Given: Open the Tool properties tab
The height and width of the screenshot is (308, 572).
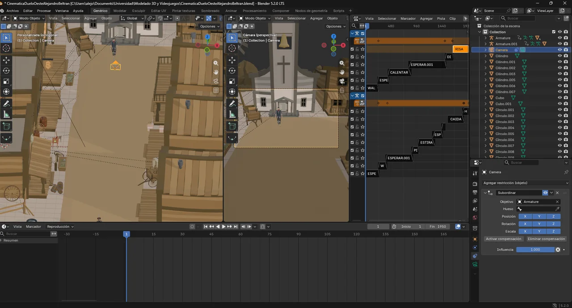Looking at the screenshot, I should click(x=475, y=173).
